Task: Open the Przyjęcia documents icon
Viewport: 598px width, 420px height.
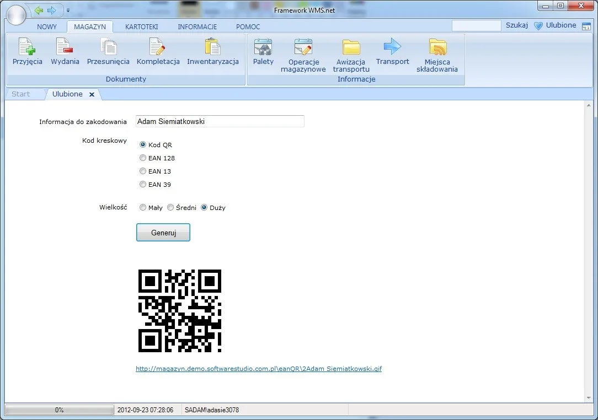Action: pos(27,51)
